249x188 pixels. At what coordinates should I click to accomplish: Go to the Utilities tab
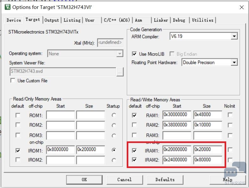(203, 20)
